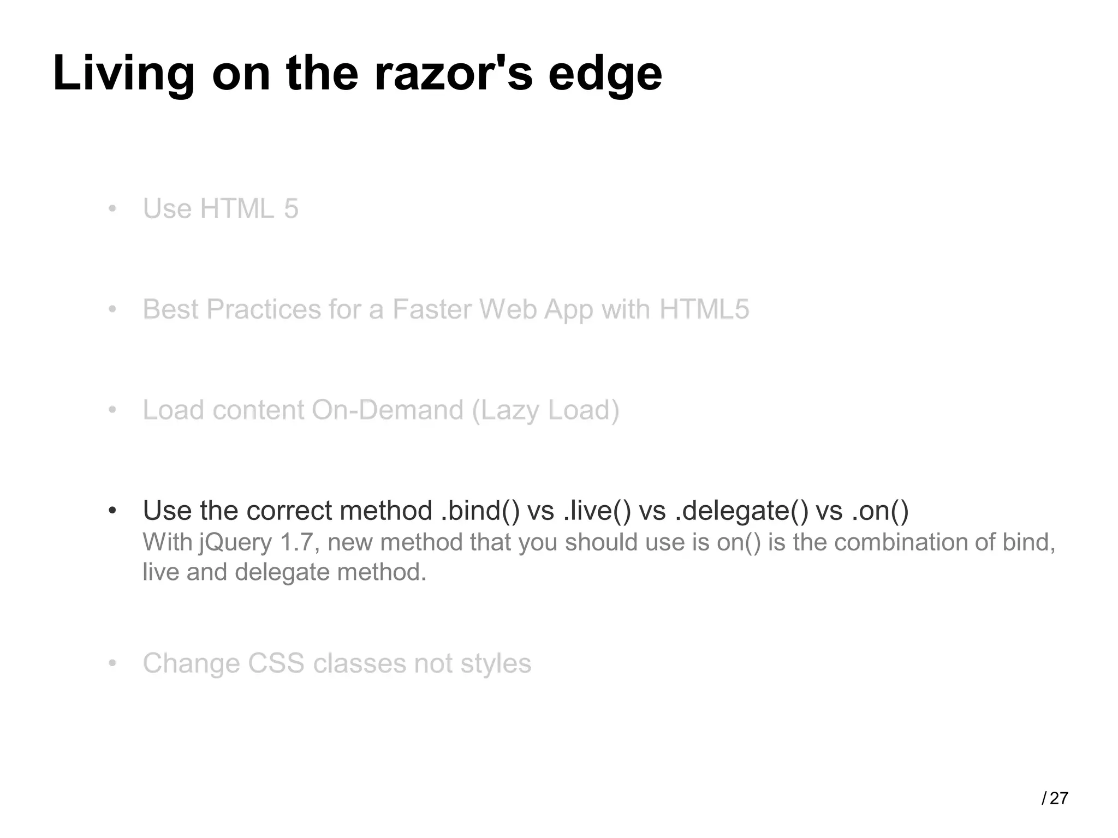The height and width of the screenshot is (838, 1118).
Task: Click the ".bind()" method name
Action: (480, 511)
